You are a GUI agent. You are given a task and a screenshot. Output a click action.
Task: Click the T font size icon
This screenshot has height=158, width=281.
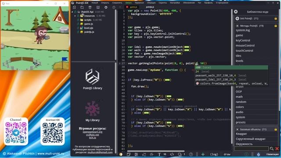pos(159,154)
